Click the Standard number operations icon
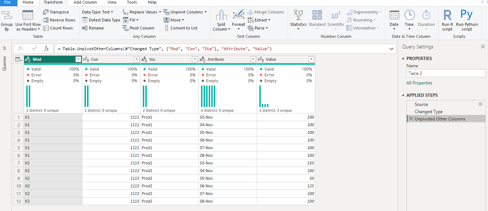Viewport: 488px width, 211px height. 317,15
